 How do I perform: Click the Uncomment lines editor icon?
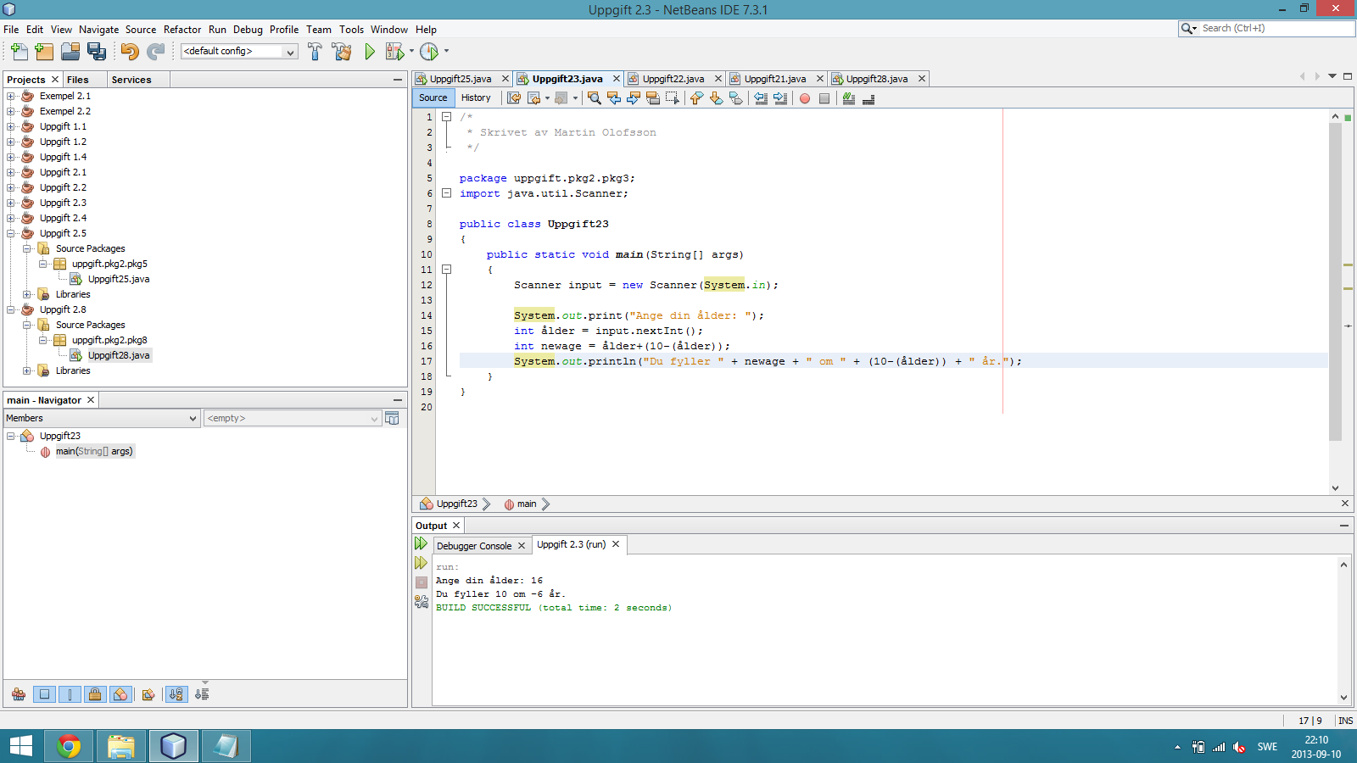868,98
